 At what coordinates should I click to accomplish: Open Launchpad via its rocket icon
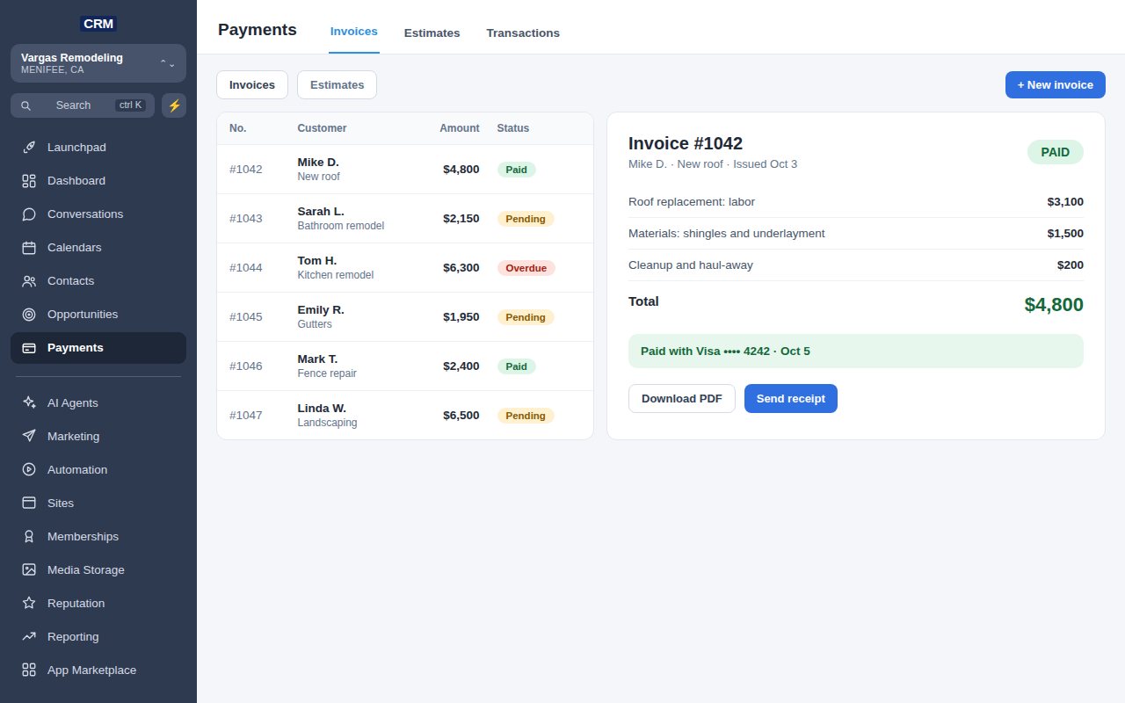click(29, 148)
